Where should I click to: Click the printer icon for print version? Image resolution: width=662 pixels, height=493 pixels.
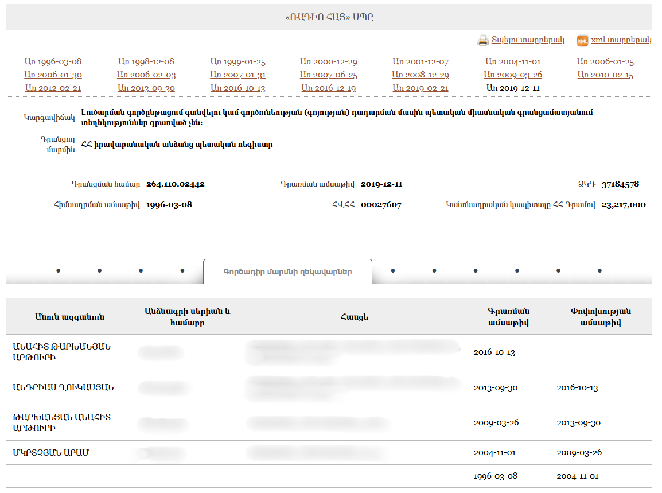point(483,41)
